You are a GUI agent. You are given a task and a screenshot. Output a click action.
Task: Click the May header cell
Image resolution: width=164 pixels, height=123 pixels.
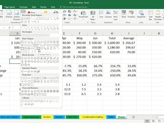[80, 38]
